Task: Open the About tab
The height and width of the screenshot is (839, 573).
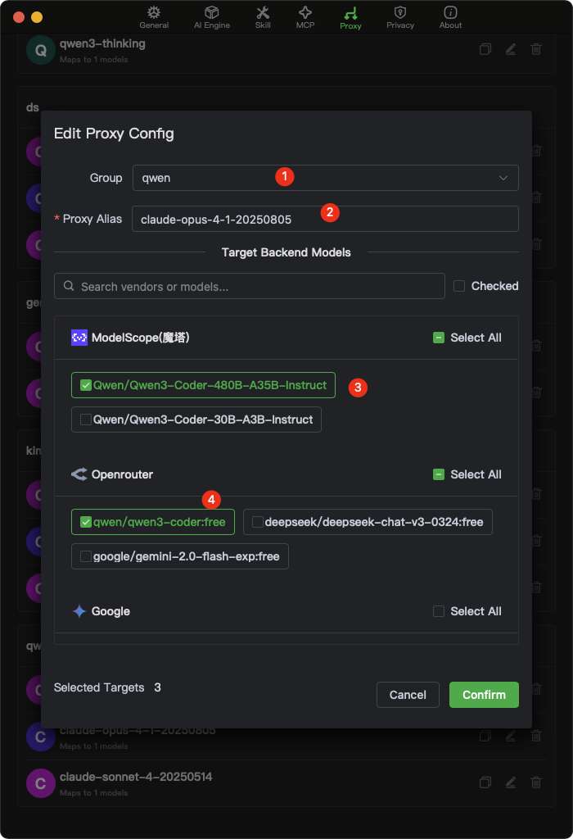Action: [x=450, y=13]
